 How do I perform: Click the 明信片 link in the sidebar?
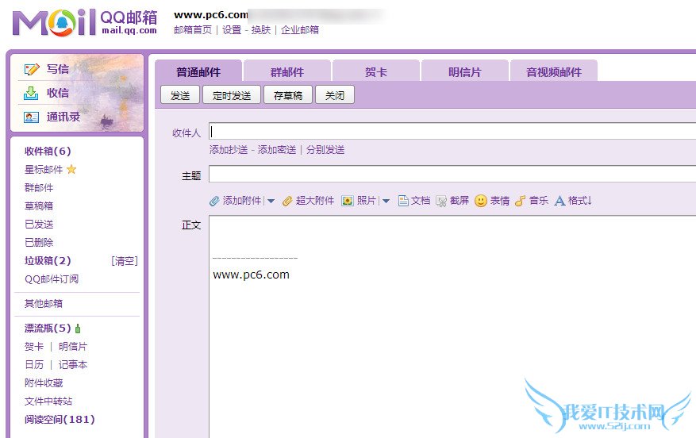[x=73, y=347]
